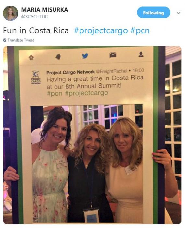Open the #projectcargo hashtag in tweet text
The width and height of the screenshot is (185, 228).
(101, 31)
